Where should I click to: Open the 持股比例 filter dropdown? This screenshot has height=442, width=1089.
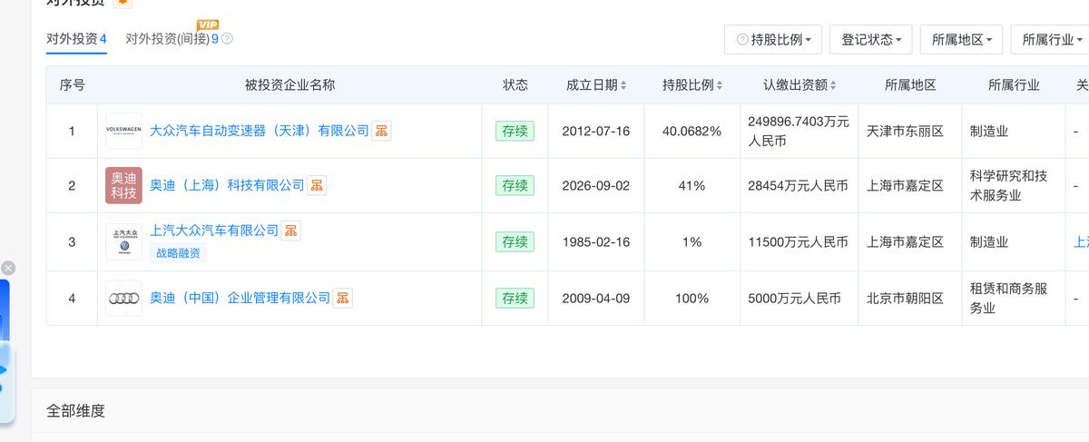coord(773,40)
